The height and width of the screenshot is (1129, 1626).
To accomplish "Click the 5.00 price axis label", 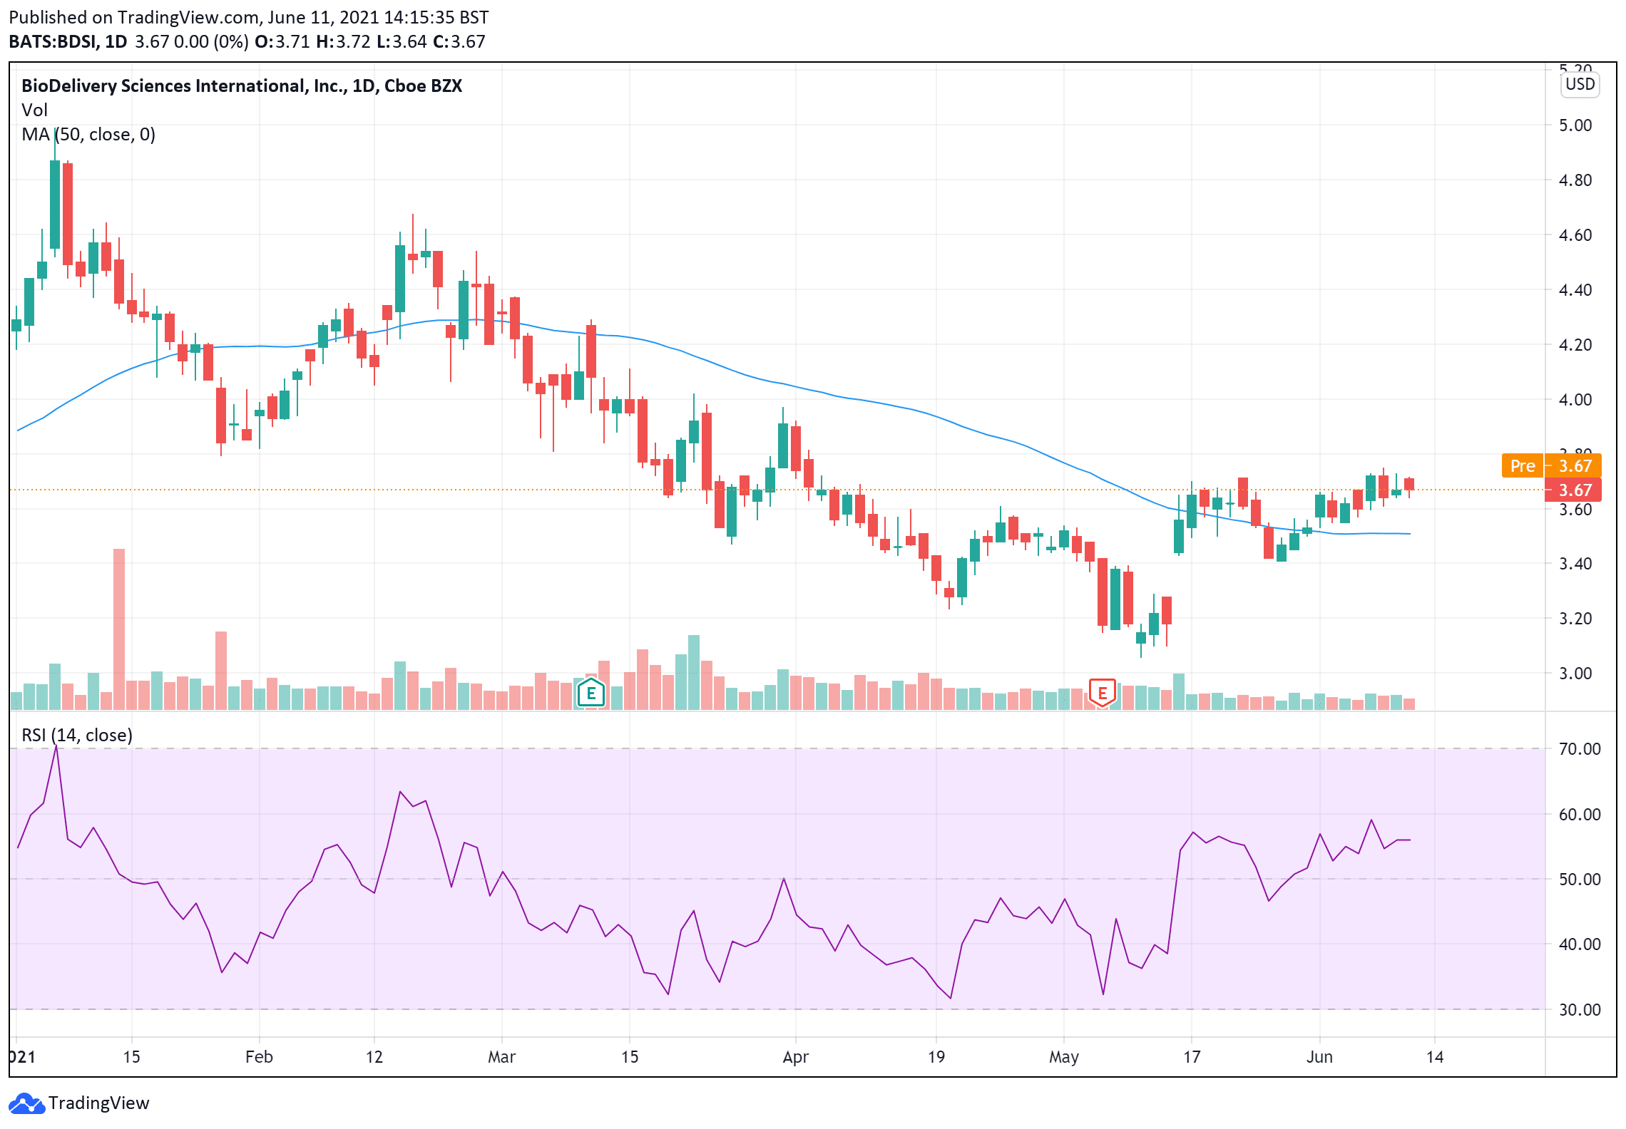I will [x=1575, y=125].
